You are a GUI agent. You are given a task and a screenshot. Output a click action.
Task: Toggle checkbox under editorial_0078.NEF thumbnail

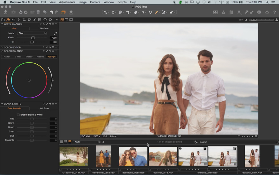click(x=150, y=170)
